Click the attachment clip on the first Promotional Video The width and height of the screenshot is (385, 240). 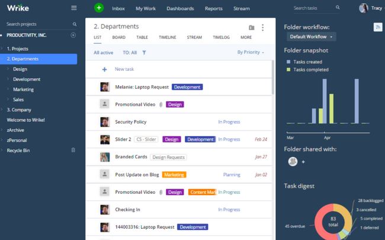click(x=161, y=105)
